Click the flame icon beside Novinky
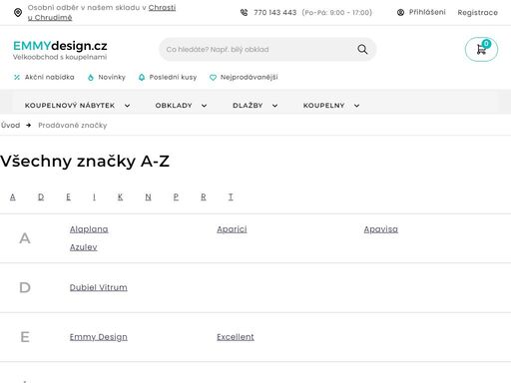 [91, 77]
